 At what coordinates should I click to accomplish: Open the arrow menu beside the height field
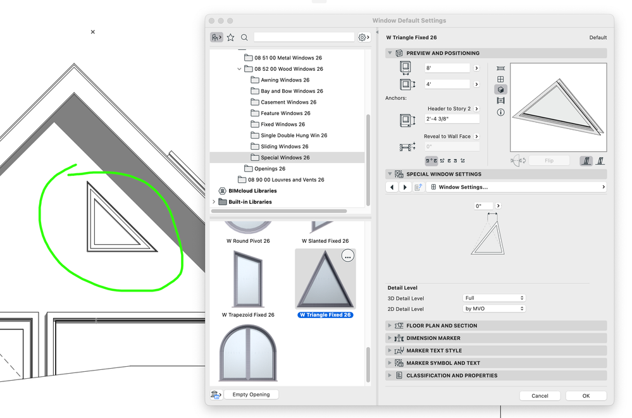(x=476, y=84)
